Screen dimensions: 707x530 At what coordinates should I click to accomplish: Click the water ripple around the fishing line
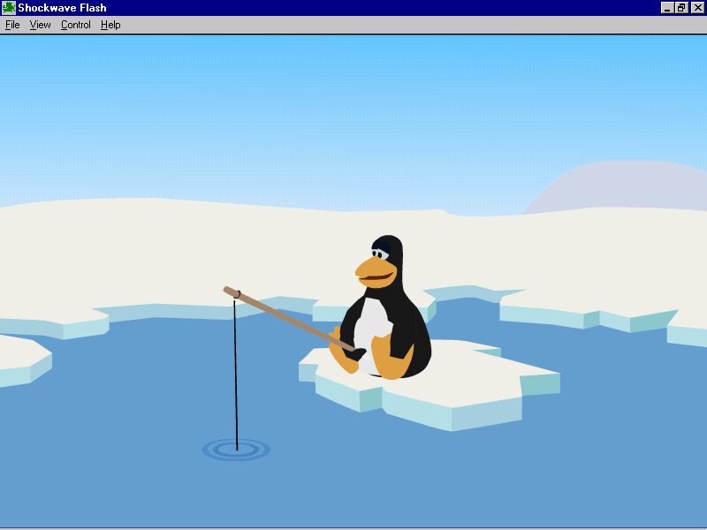pos(236,450)
